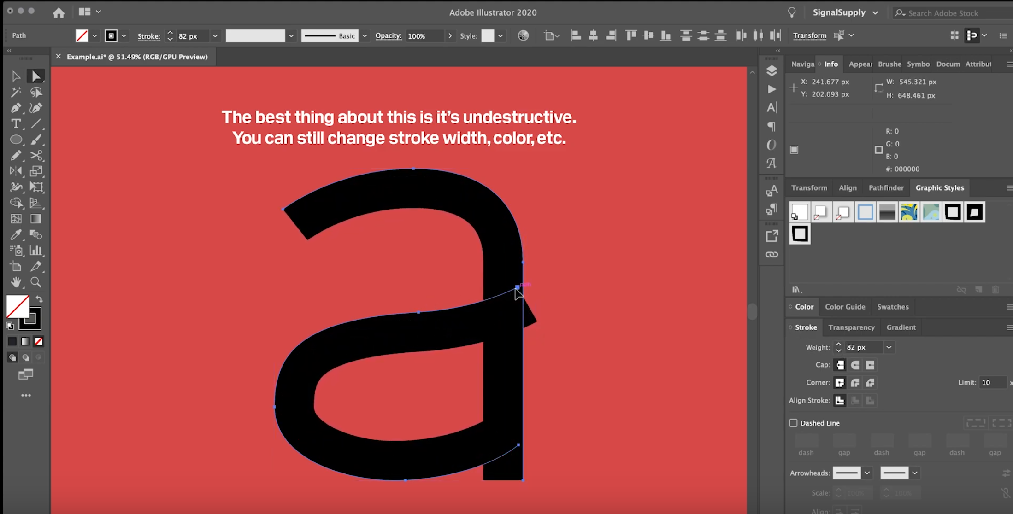Open the start Arrowheads dropdown
1013x514 pixels.
867,473
